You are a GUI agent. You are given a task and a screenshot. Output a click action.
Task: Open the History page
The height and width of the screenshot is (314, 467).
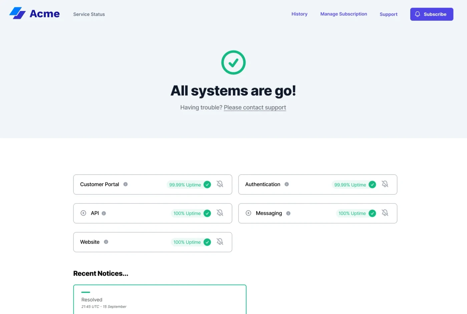coord(299,14)
